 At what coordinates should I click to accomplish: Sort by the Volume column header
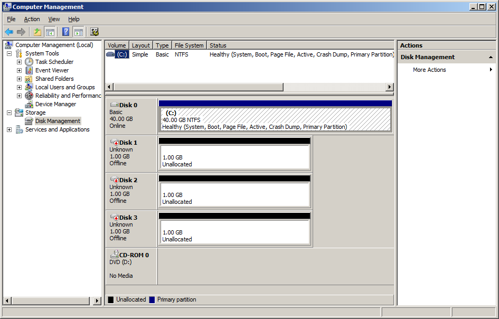coord(117,45)
